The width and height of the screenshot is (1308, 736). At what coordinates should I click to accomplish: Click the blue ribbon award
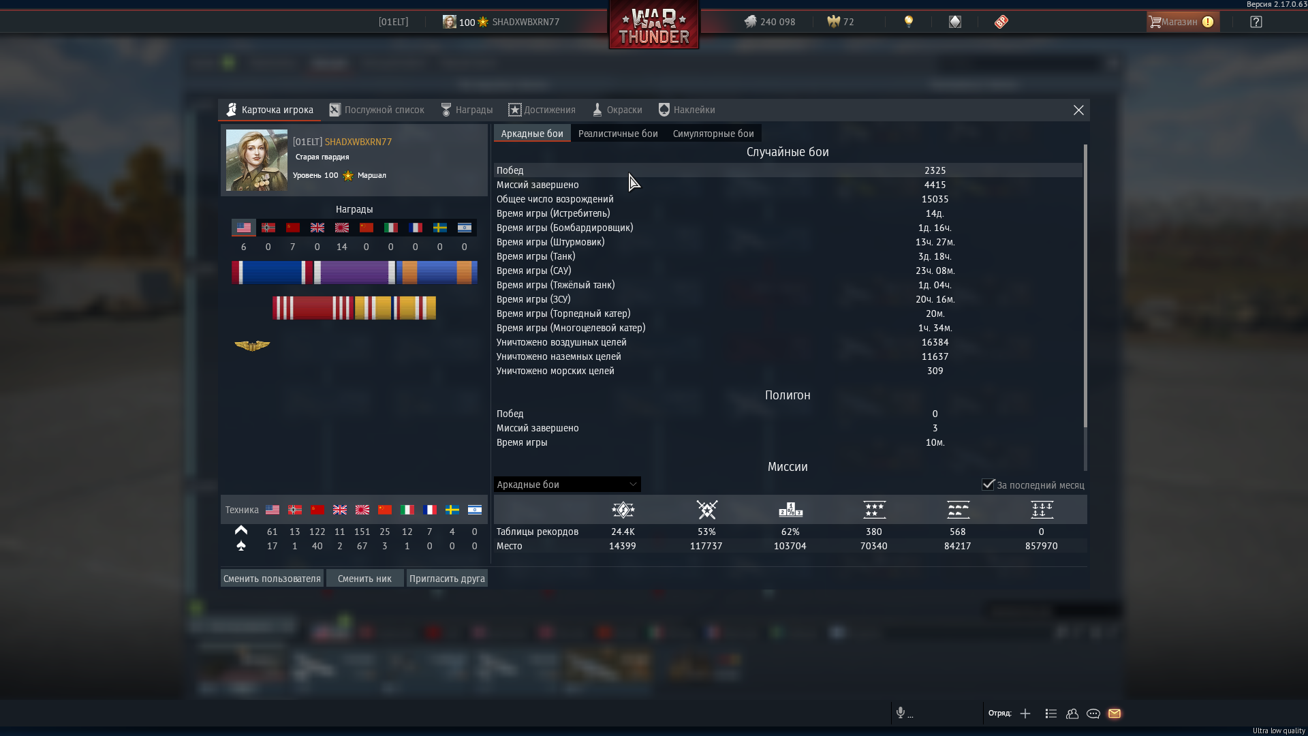(272, 273)
